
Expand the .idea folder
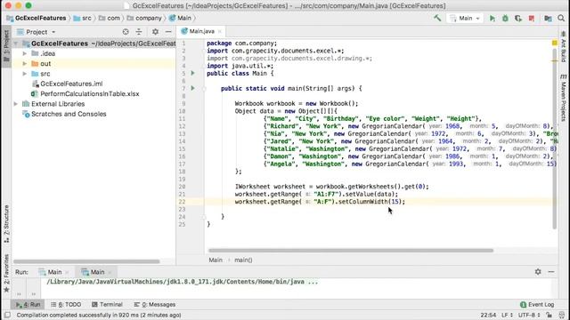[25, 53]
